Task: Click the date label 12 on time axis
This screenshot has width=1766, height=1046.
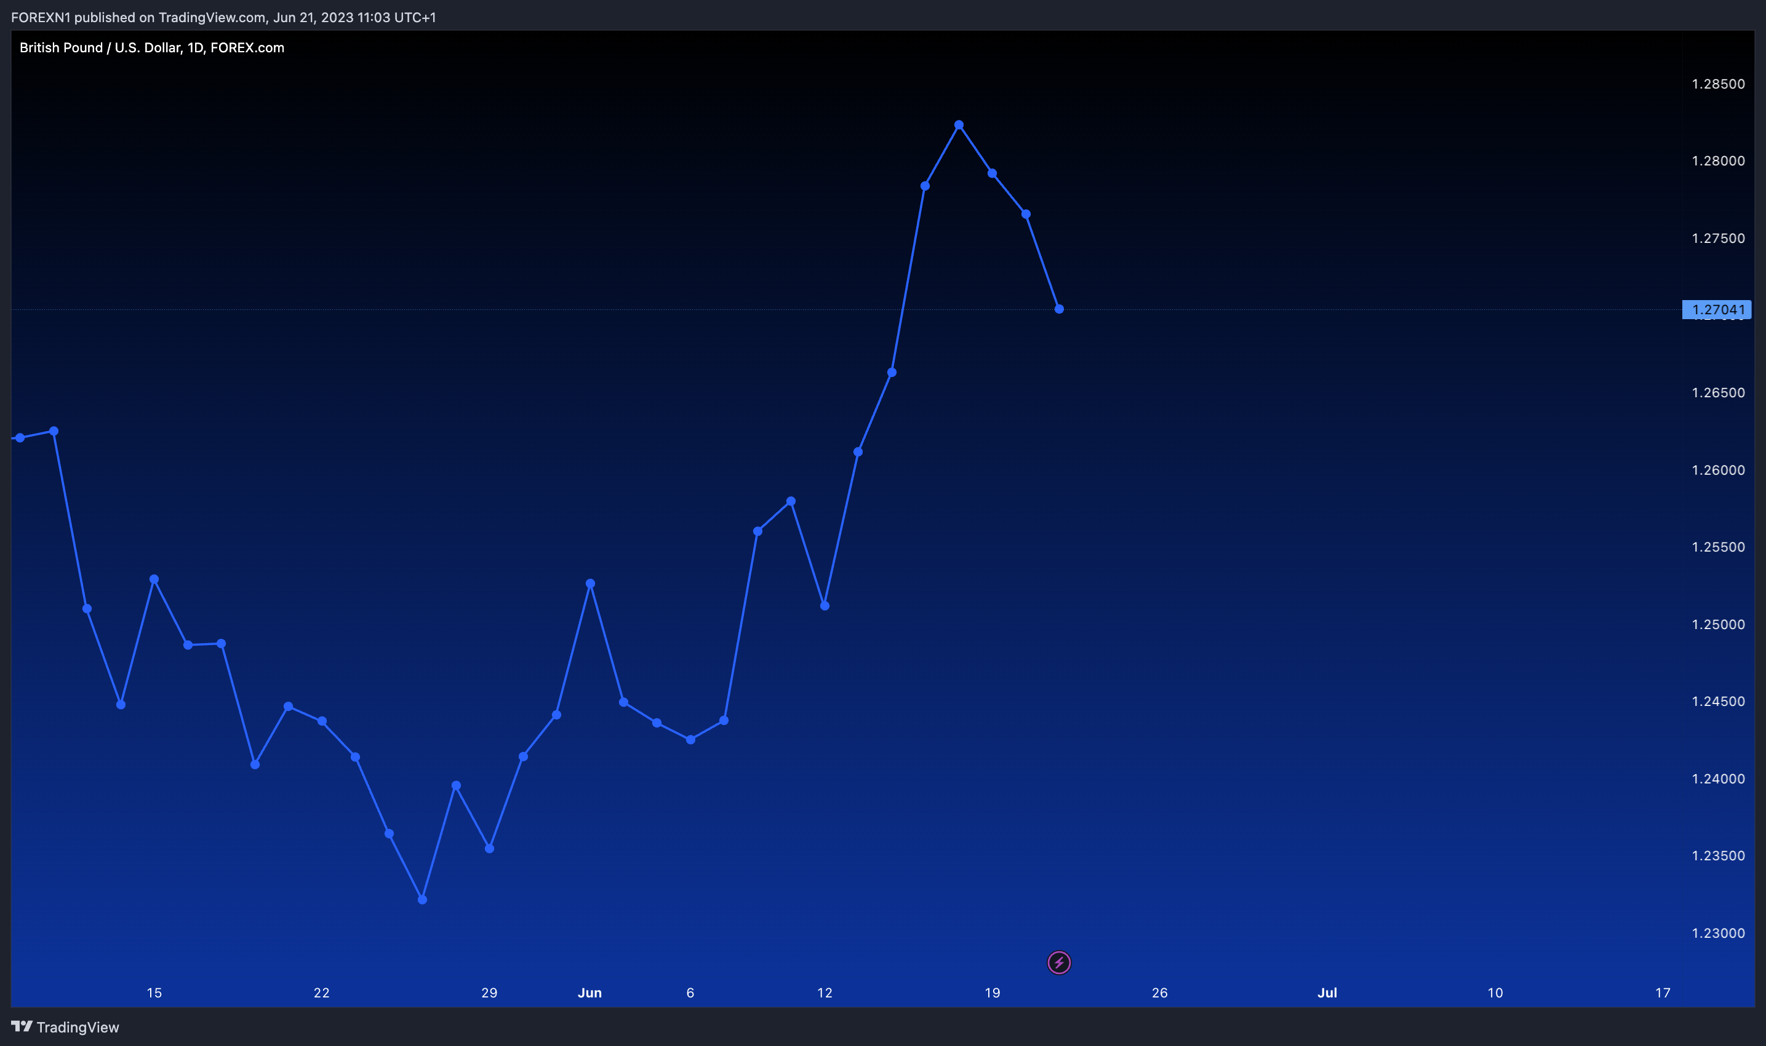Action: 825,993
